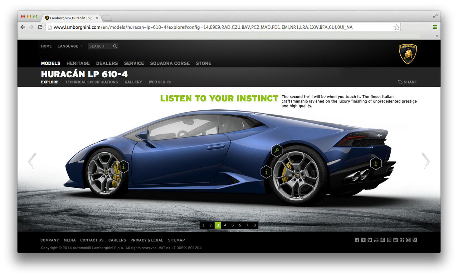
Task: Click the Lamborghini crest logo
Action: [407, 53]
